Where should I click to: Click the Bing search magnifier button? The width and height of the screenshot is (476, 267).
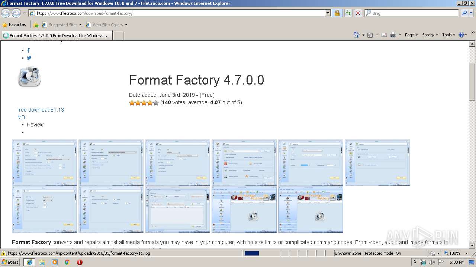(x=464, y=13)
